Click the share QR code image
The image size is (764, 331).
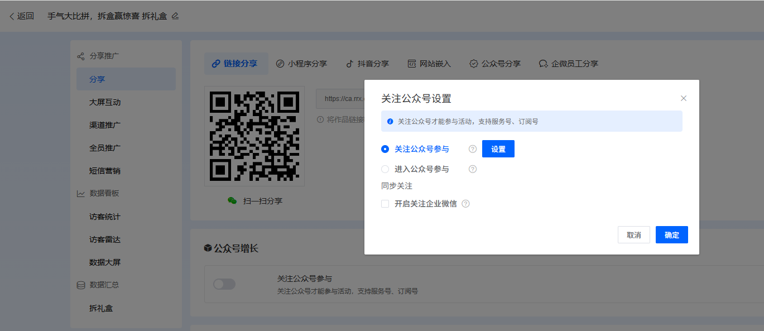[254, 136]
